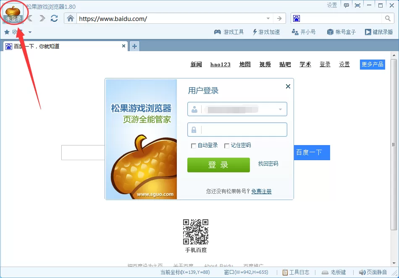Click the vertical scrollbar up arrow
This screenshot has height=278, width=399.
394,55
